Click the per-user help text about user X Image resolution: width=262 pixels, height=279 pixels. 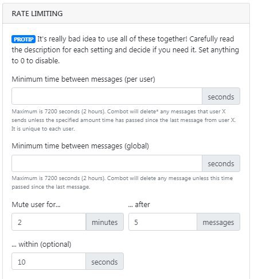[124, 120]
